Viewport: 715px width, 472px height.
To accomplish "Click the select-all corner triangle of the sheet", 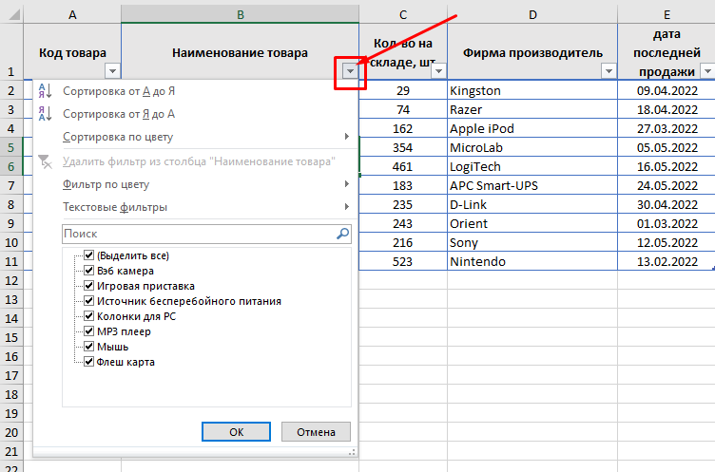I will (x=14, y=15).
